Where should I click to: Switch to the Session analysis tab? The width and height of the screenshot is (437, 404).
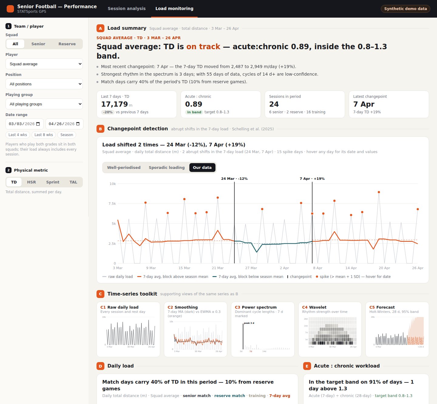click(127, 9)
